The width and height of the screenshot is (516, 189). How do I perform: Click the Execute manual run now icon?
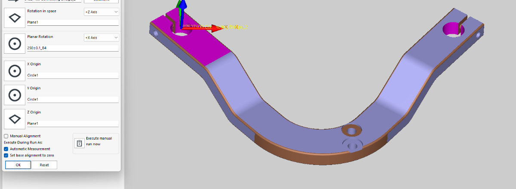[x=79, y=143]
